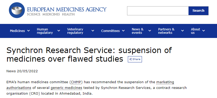Open the Medicines menu item
The height and width of the screenshot is (98, 217).
18,31
